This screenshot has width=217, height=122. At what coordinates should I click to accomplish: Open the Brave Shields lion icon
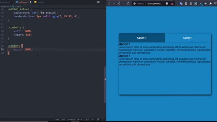(167, 4)
